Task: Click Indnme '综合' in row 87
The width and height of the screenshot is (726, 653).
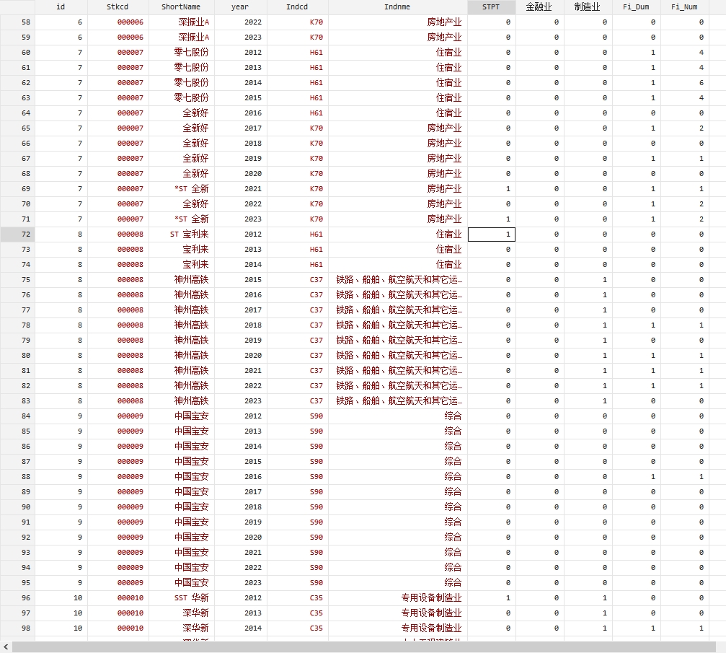Action: (453, 462)
